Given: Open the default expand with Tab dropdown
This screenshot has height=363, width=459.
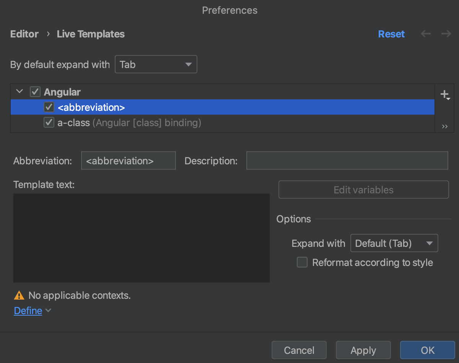Looking at the screenshot, I should (156, 65).
